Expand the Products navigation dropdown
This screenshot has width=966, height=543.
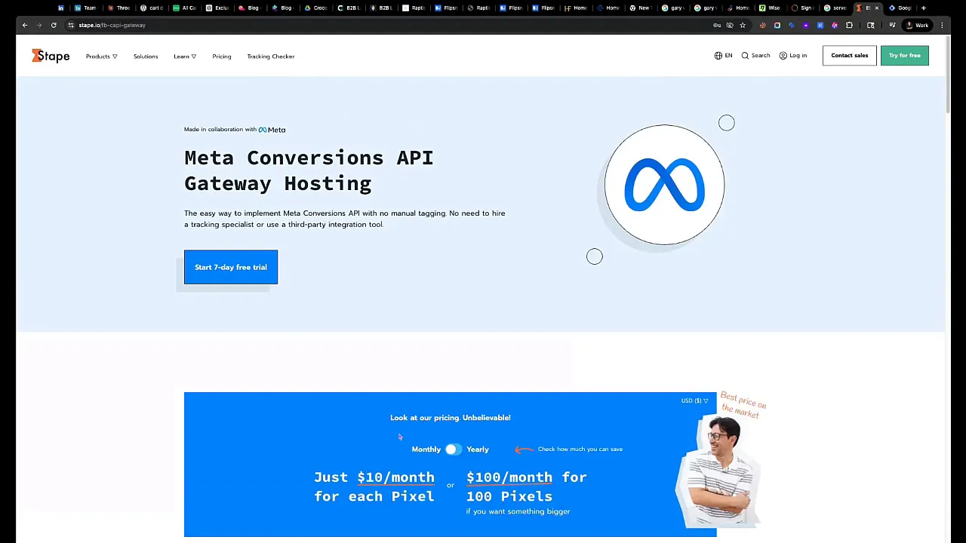(x=101, y=56)
